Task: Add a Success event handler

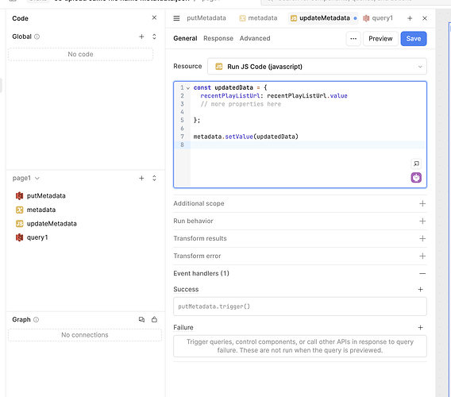Action: pos(420,289)
